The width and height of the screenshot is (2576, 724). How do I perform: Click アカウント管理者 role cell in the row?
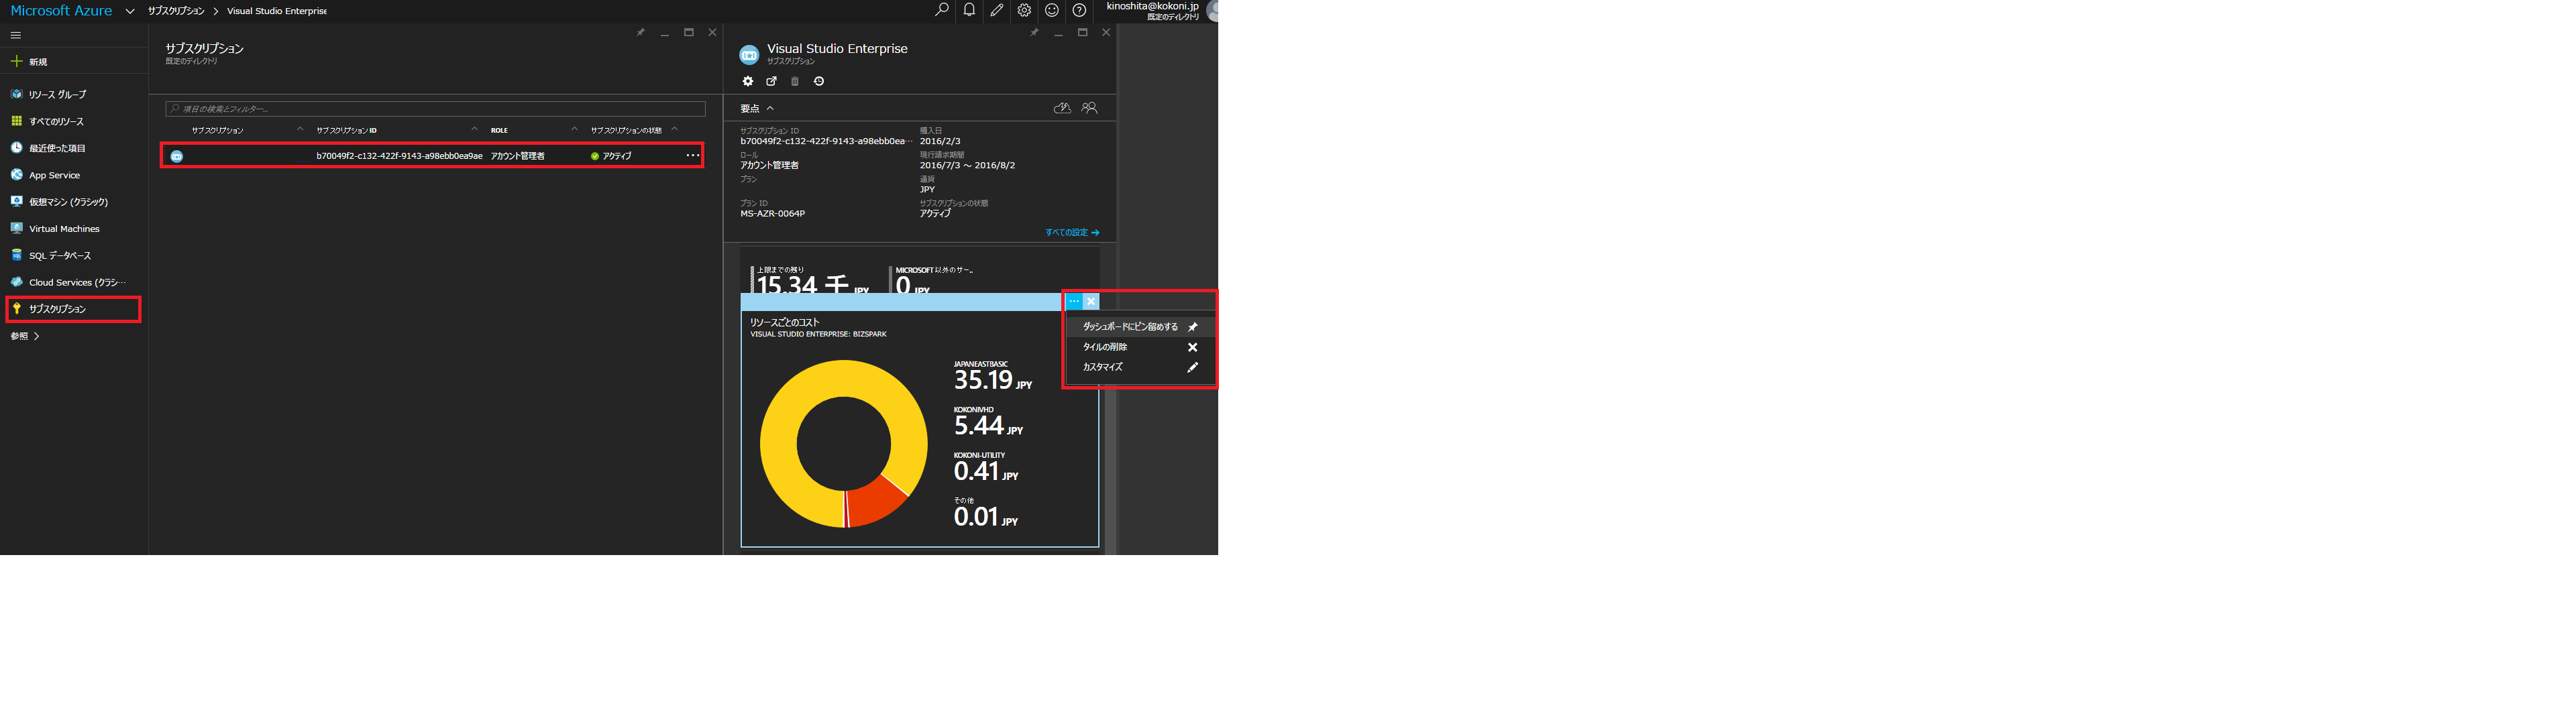click(x=517, y=156)
